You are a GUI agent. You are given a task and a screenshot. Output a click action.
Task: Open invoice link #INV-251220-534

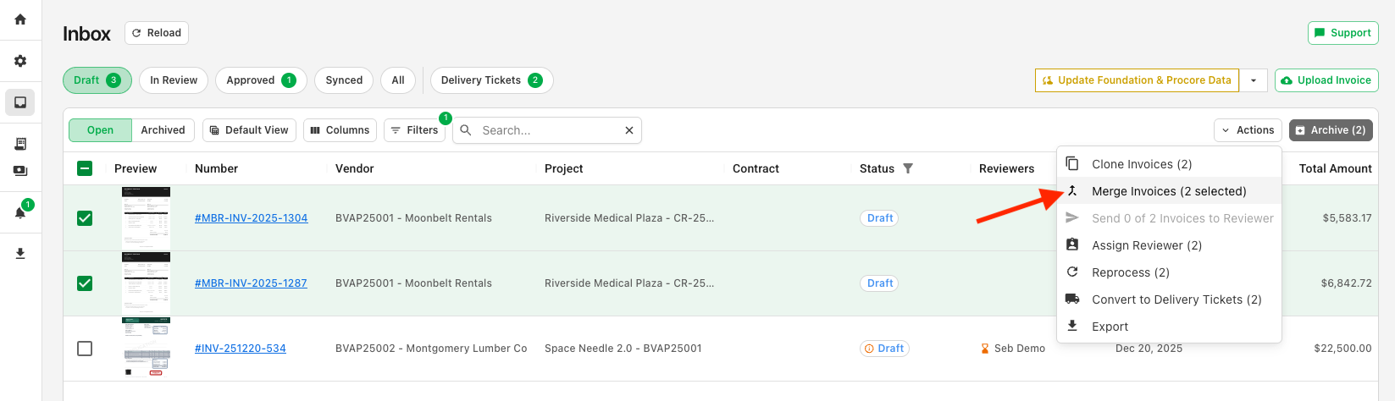(241, 349)
